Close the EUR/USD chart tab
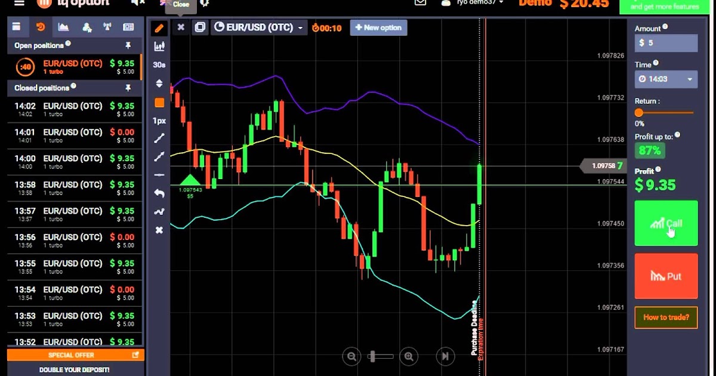Viewport: 716px width, 376px height. coord(181,27)
